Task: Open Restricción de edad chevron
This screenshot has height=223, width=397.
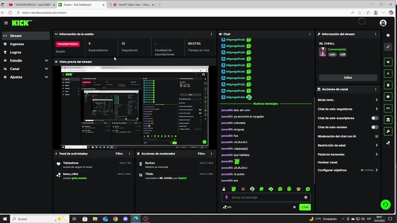Action: pos(377,145)
